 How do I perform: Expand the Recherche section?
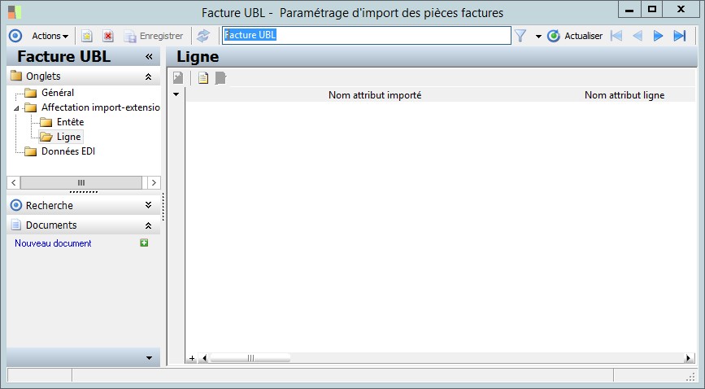coord(148,205)
